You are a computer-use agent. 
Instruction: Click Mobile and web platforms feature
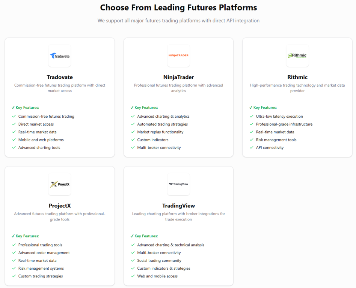pos(41,140)
